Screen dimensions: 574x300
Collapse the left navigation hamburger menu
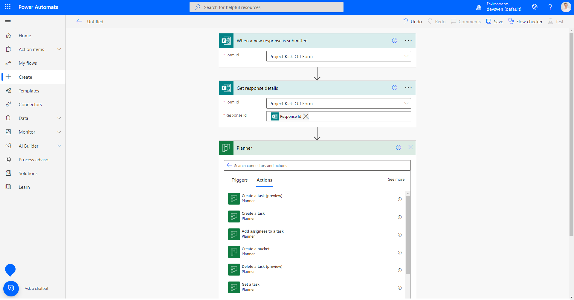tap(8, 21)
